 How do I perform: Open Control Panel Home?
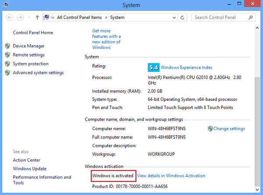[x=33, y=32]
